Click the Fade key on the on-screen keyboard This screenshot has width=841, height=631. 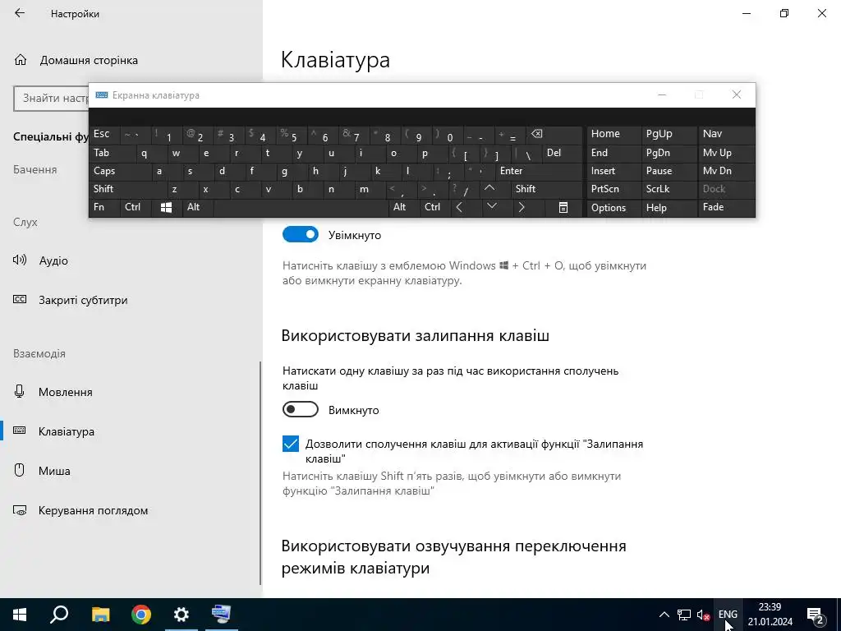(726, 207)
